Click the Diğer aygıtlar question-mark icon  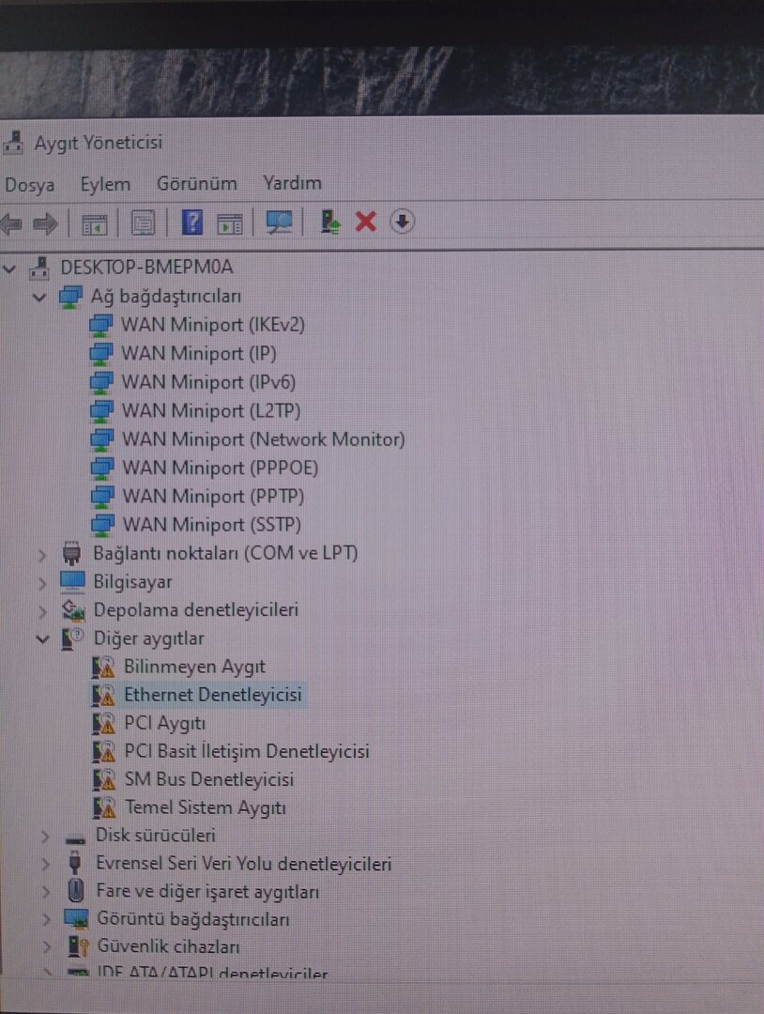[72, 639]
